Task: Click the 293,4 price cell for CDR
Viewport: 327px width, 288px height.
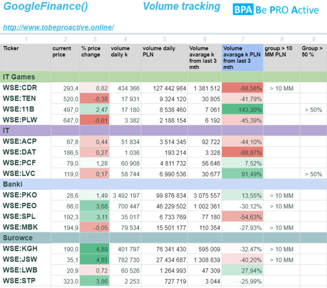Action: click(65, 88)
